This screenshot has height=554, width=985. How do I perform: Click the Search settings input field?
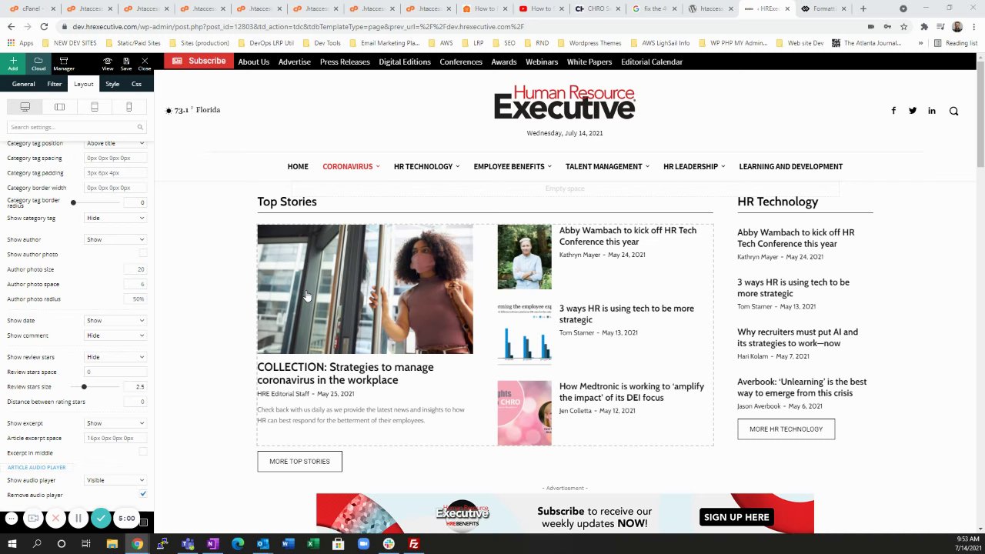point(76,127)
